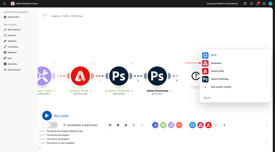Open the notifications bell

click(x=258, y=4)
